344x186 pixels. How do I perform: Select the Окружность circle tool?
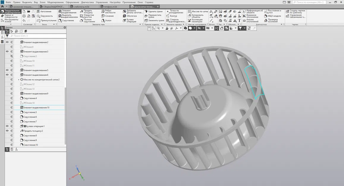point(45,16)
